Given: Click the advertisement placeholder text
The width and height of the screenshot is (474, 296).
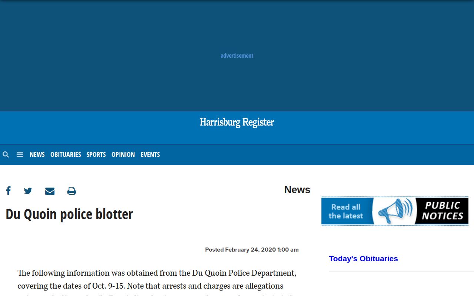Looking at the screenshot, I should point(237,55).
